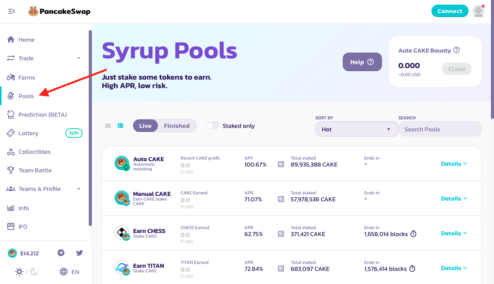The width and height of the screenshot is (494, 284).
Task: Click the Connect wallet button
Action: [450, 11]
